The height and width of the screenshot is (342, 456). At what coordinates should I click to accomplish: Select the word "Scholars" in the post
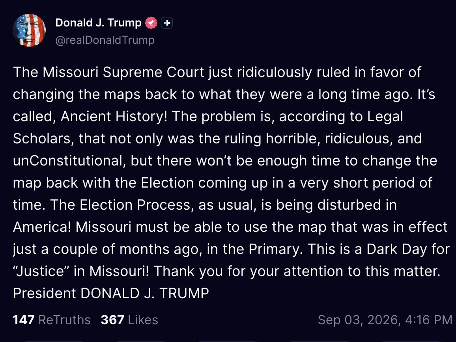tap(41, 139)
